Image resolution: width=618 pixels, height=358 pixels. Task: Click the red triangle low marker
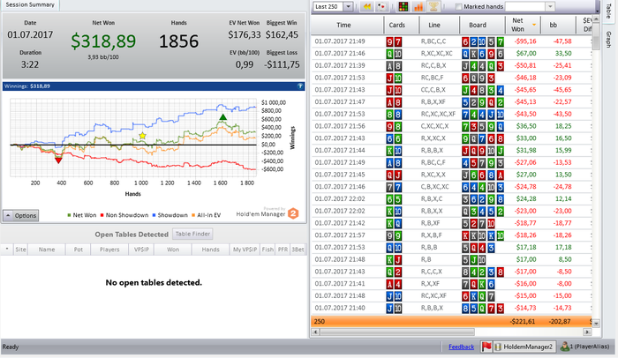tap(58, 160)
